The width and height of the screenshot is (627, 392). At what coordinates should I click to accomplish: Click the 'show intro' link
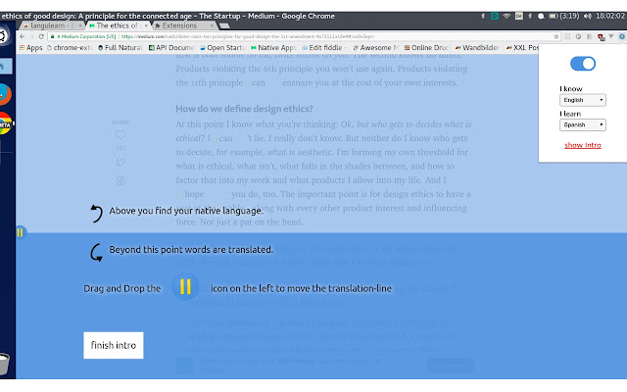[583, 145]
